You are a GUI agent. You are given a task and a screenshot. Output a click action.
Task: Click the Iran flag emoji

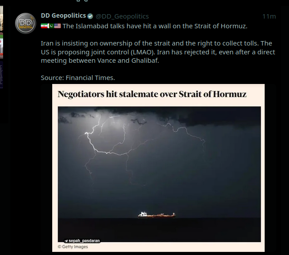44,26
